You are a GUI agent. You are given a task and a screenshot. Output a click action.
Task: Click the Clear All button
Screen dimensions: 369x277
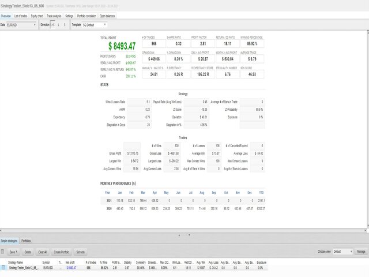(x=42, y=252)
